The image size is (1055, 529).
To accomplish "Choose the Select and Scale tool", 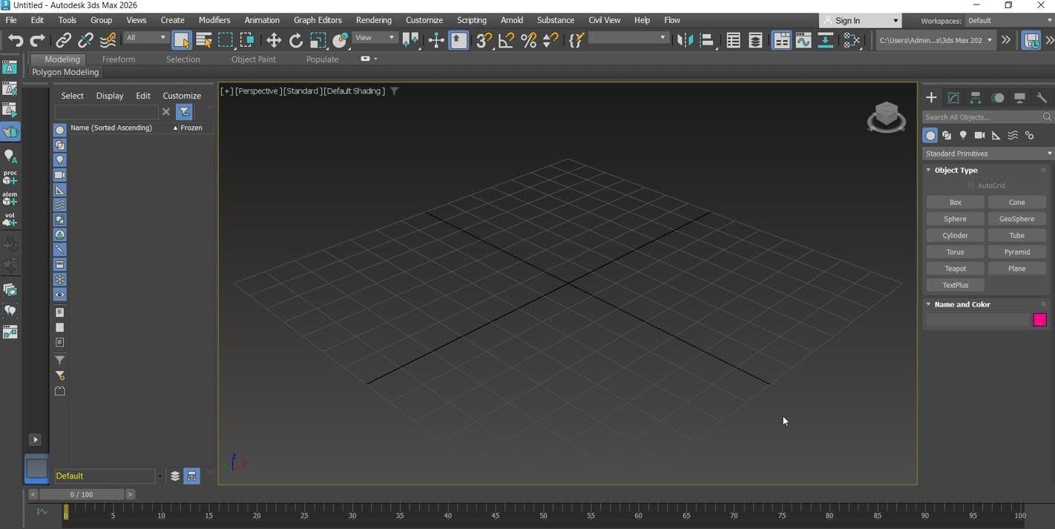I will 318,40.
